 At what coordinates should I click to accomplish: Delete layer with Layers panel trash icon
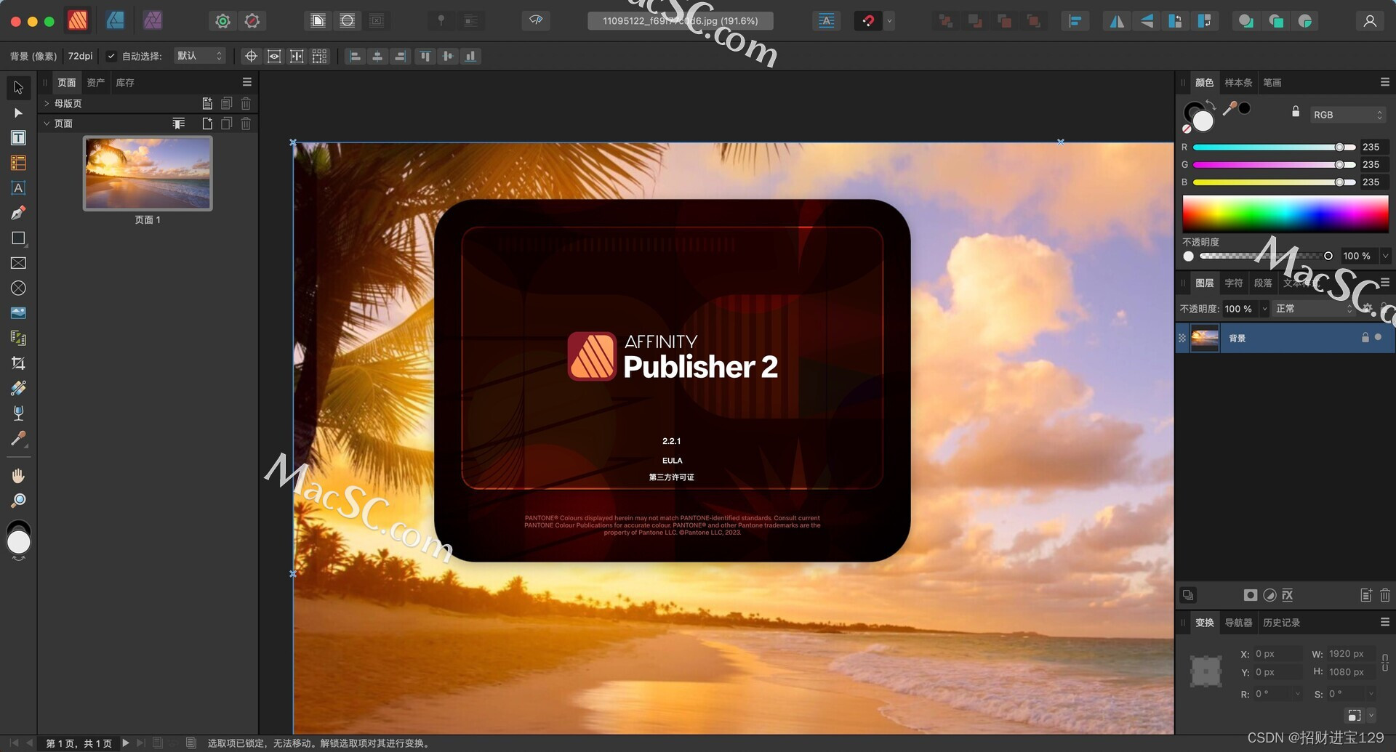[x=1385, y=595]
